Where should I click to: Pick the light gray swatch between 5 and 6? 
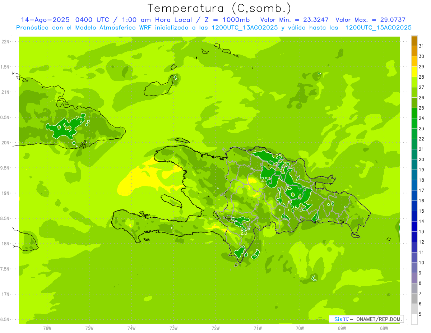pyautogui.click(x=414, y=309)
